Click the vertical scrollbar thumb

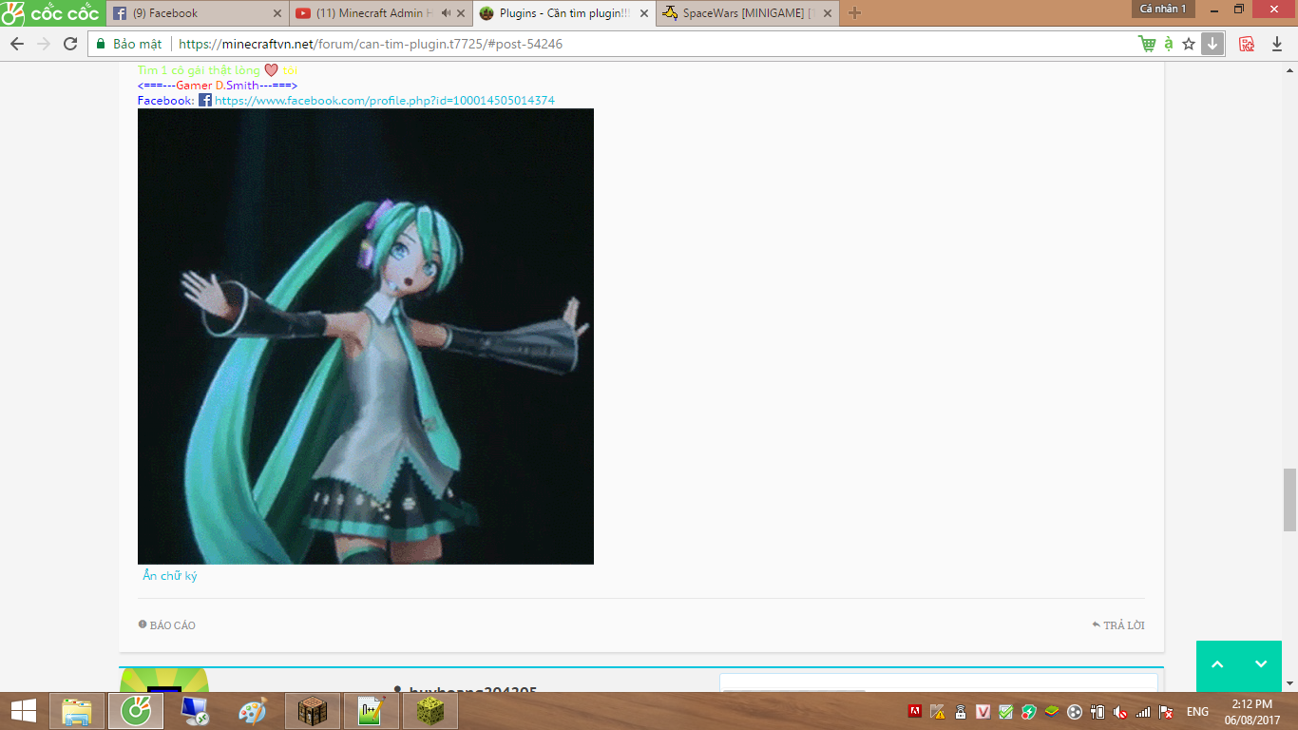pyautogui.click(x=1289, y=499)
